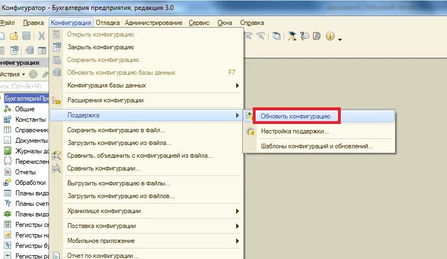Expand Поставка конфигурации submenu
The image size is (447, 259).
click(237, 226)
